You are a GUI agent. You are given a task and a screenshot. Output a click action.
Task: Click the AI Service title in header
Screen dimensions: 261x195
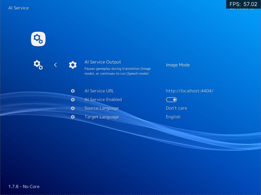pyautogui.click(x=18, y=8)
